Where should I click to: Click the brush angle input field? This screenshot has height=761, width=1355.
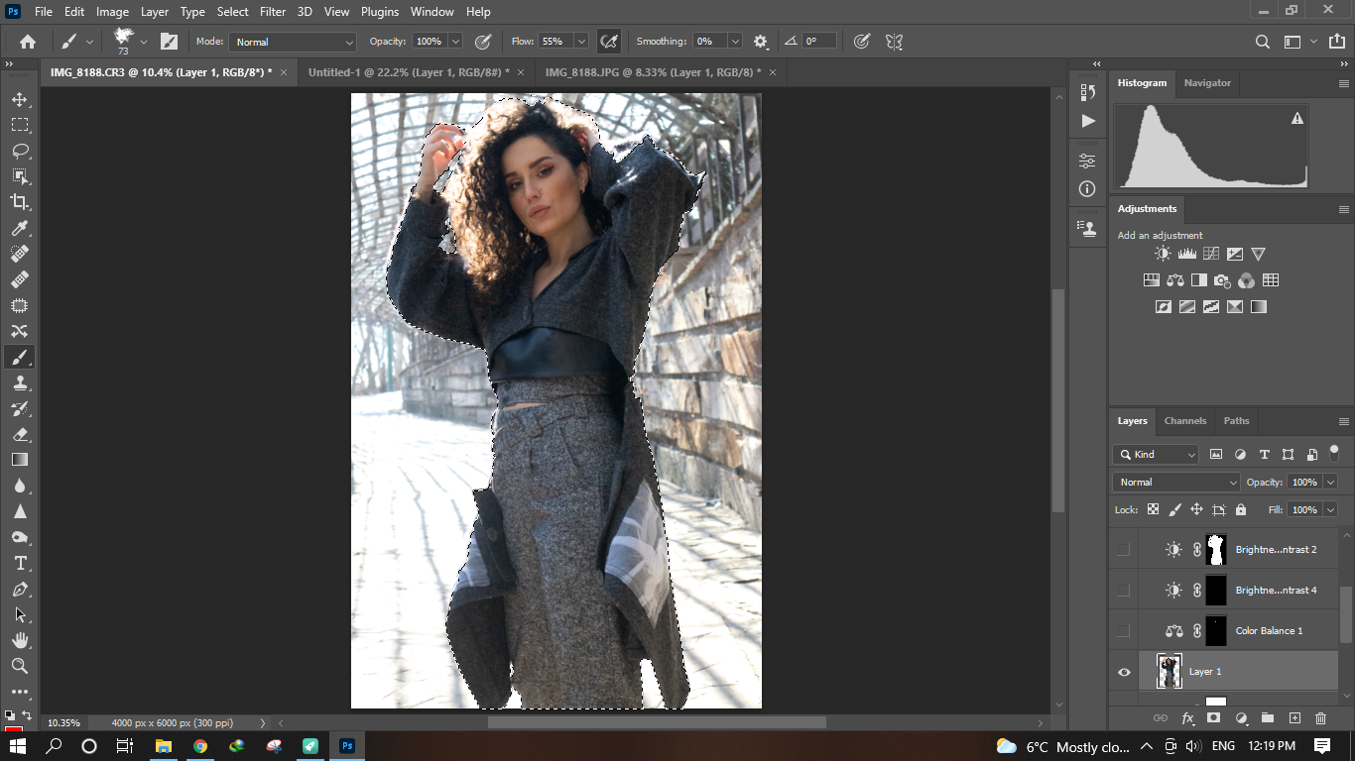pyautogui.click(x=819, y=42)
